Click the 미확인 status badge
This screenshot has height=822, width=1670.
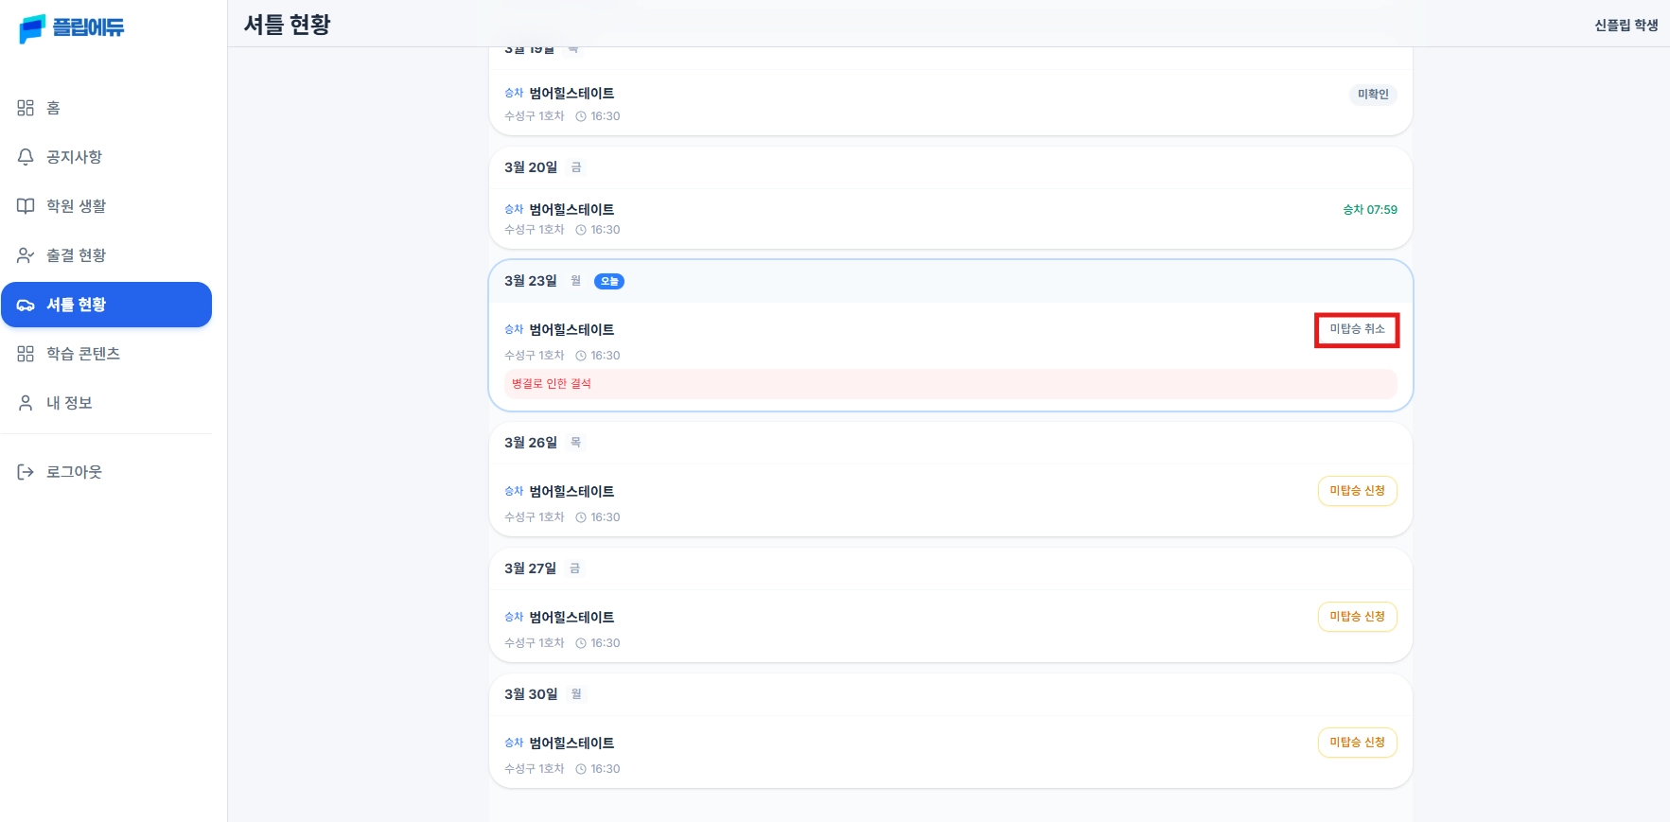[1373, 95]
